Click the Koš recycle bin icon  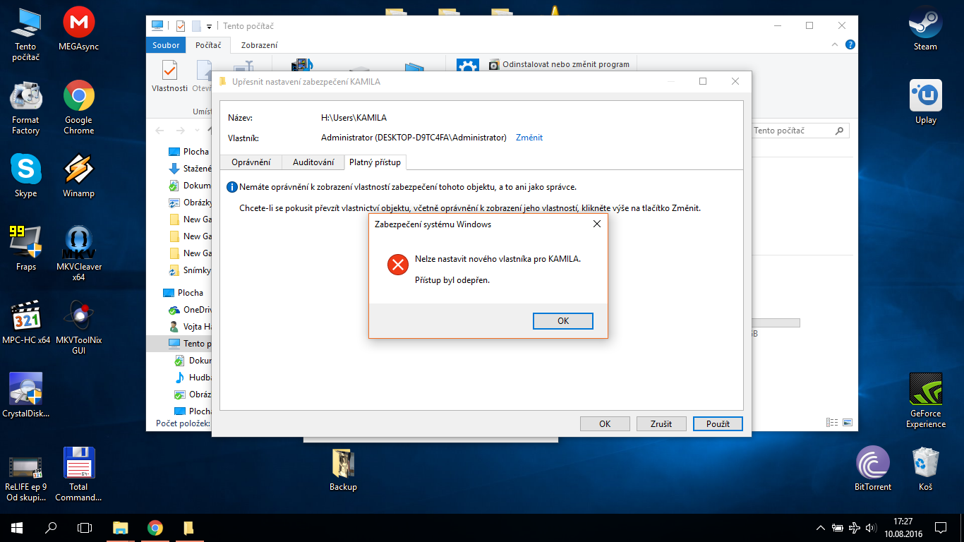[926, 469]
